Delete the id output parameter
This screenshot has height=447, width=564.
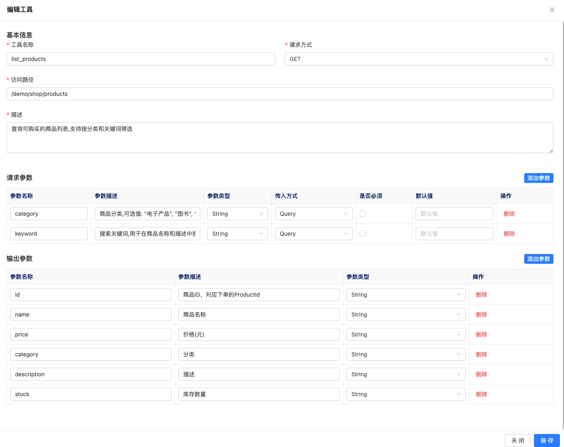point(481,295)
